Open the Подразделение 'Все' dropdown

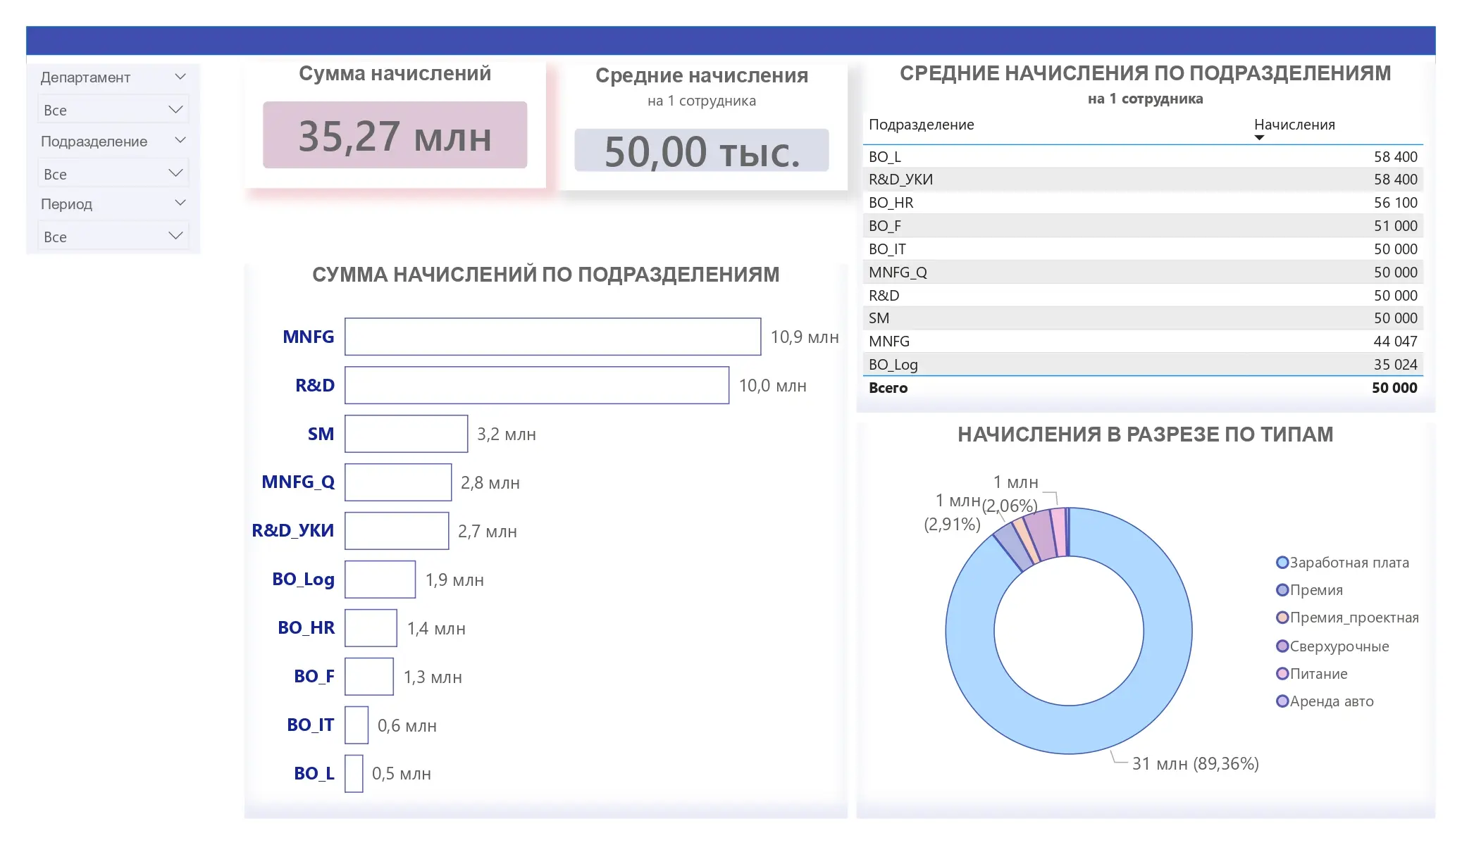click(113, 173)
